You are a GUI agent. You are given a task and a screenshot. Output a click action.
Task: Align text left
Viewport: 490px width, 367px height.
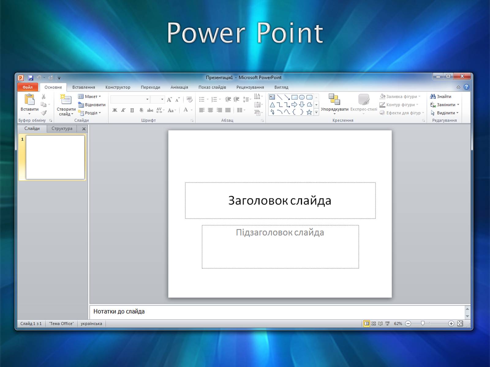202,110
